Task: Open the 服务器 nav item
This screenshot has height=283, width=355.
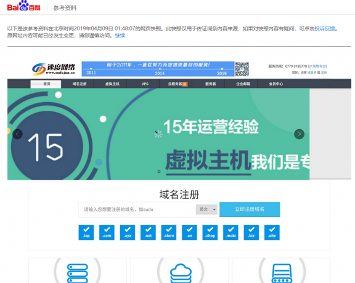Action: pyautogui.click(x=210, y=84)
